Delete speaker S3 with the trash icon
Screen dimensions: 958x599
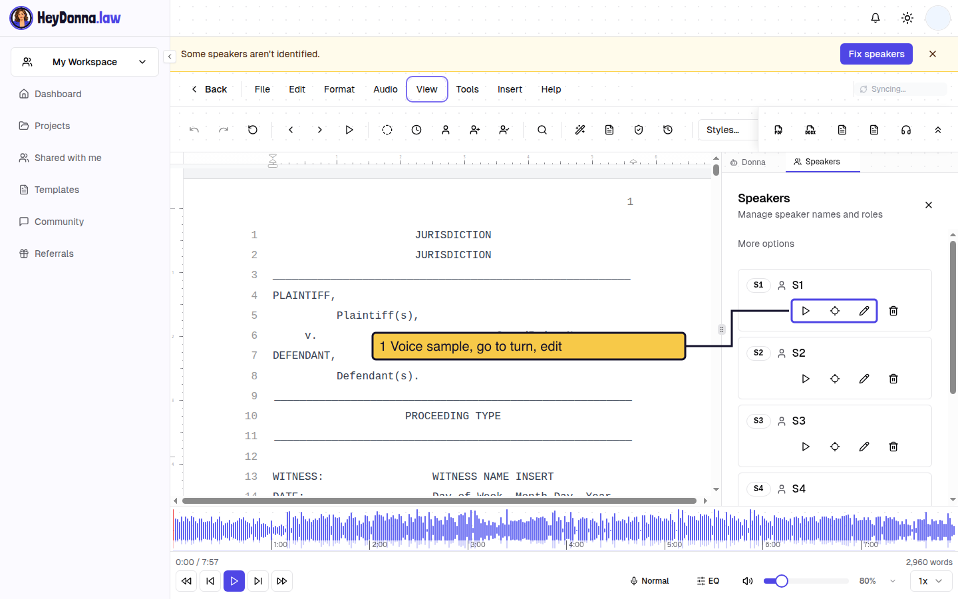pyautogui.click(x=893, y=447)
